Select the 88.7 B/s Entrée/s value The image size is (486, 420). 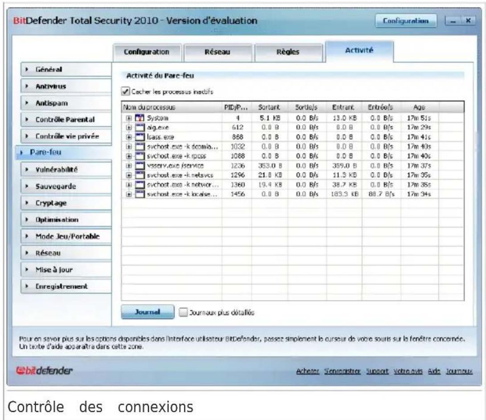point(382,194)
